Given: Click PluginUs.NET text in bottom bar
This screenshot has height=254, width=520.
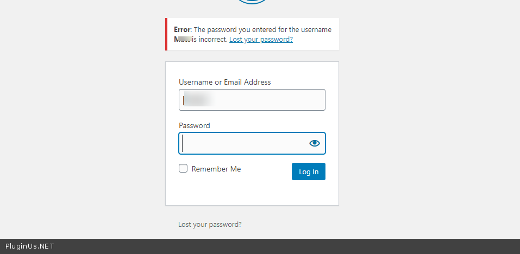Looking at the screenshot, I should 30,246.
